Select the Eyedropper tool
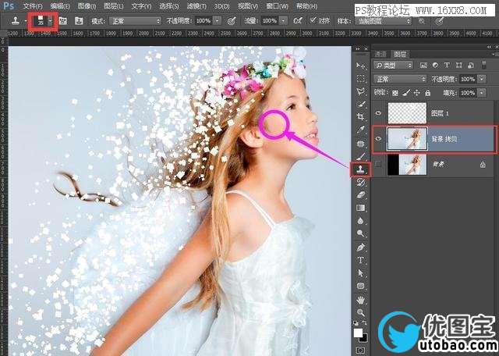Image resolution: width=499 pixels, height=356 pixels. coord(361,130)
